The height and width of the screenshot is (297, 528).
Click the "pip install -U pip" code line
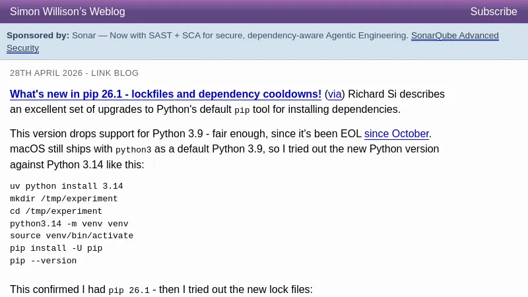tap(56, 249)
